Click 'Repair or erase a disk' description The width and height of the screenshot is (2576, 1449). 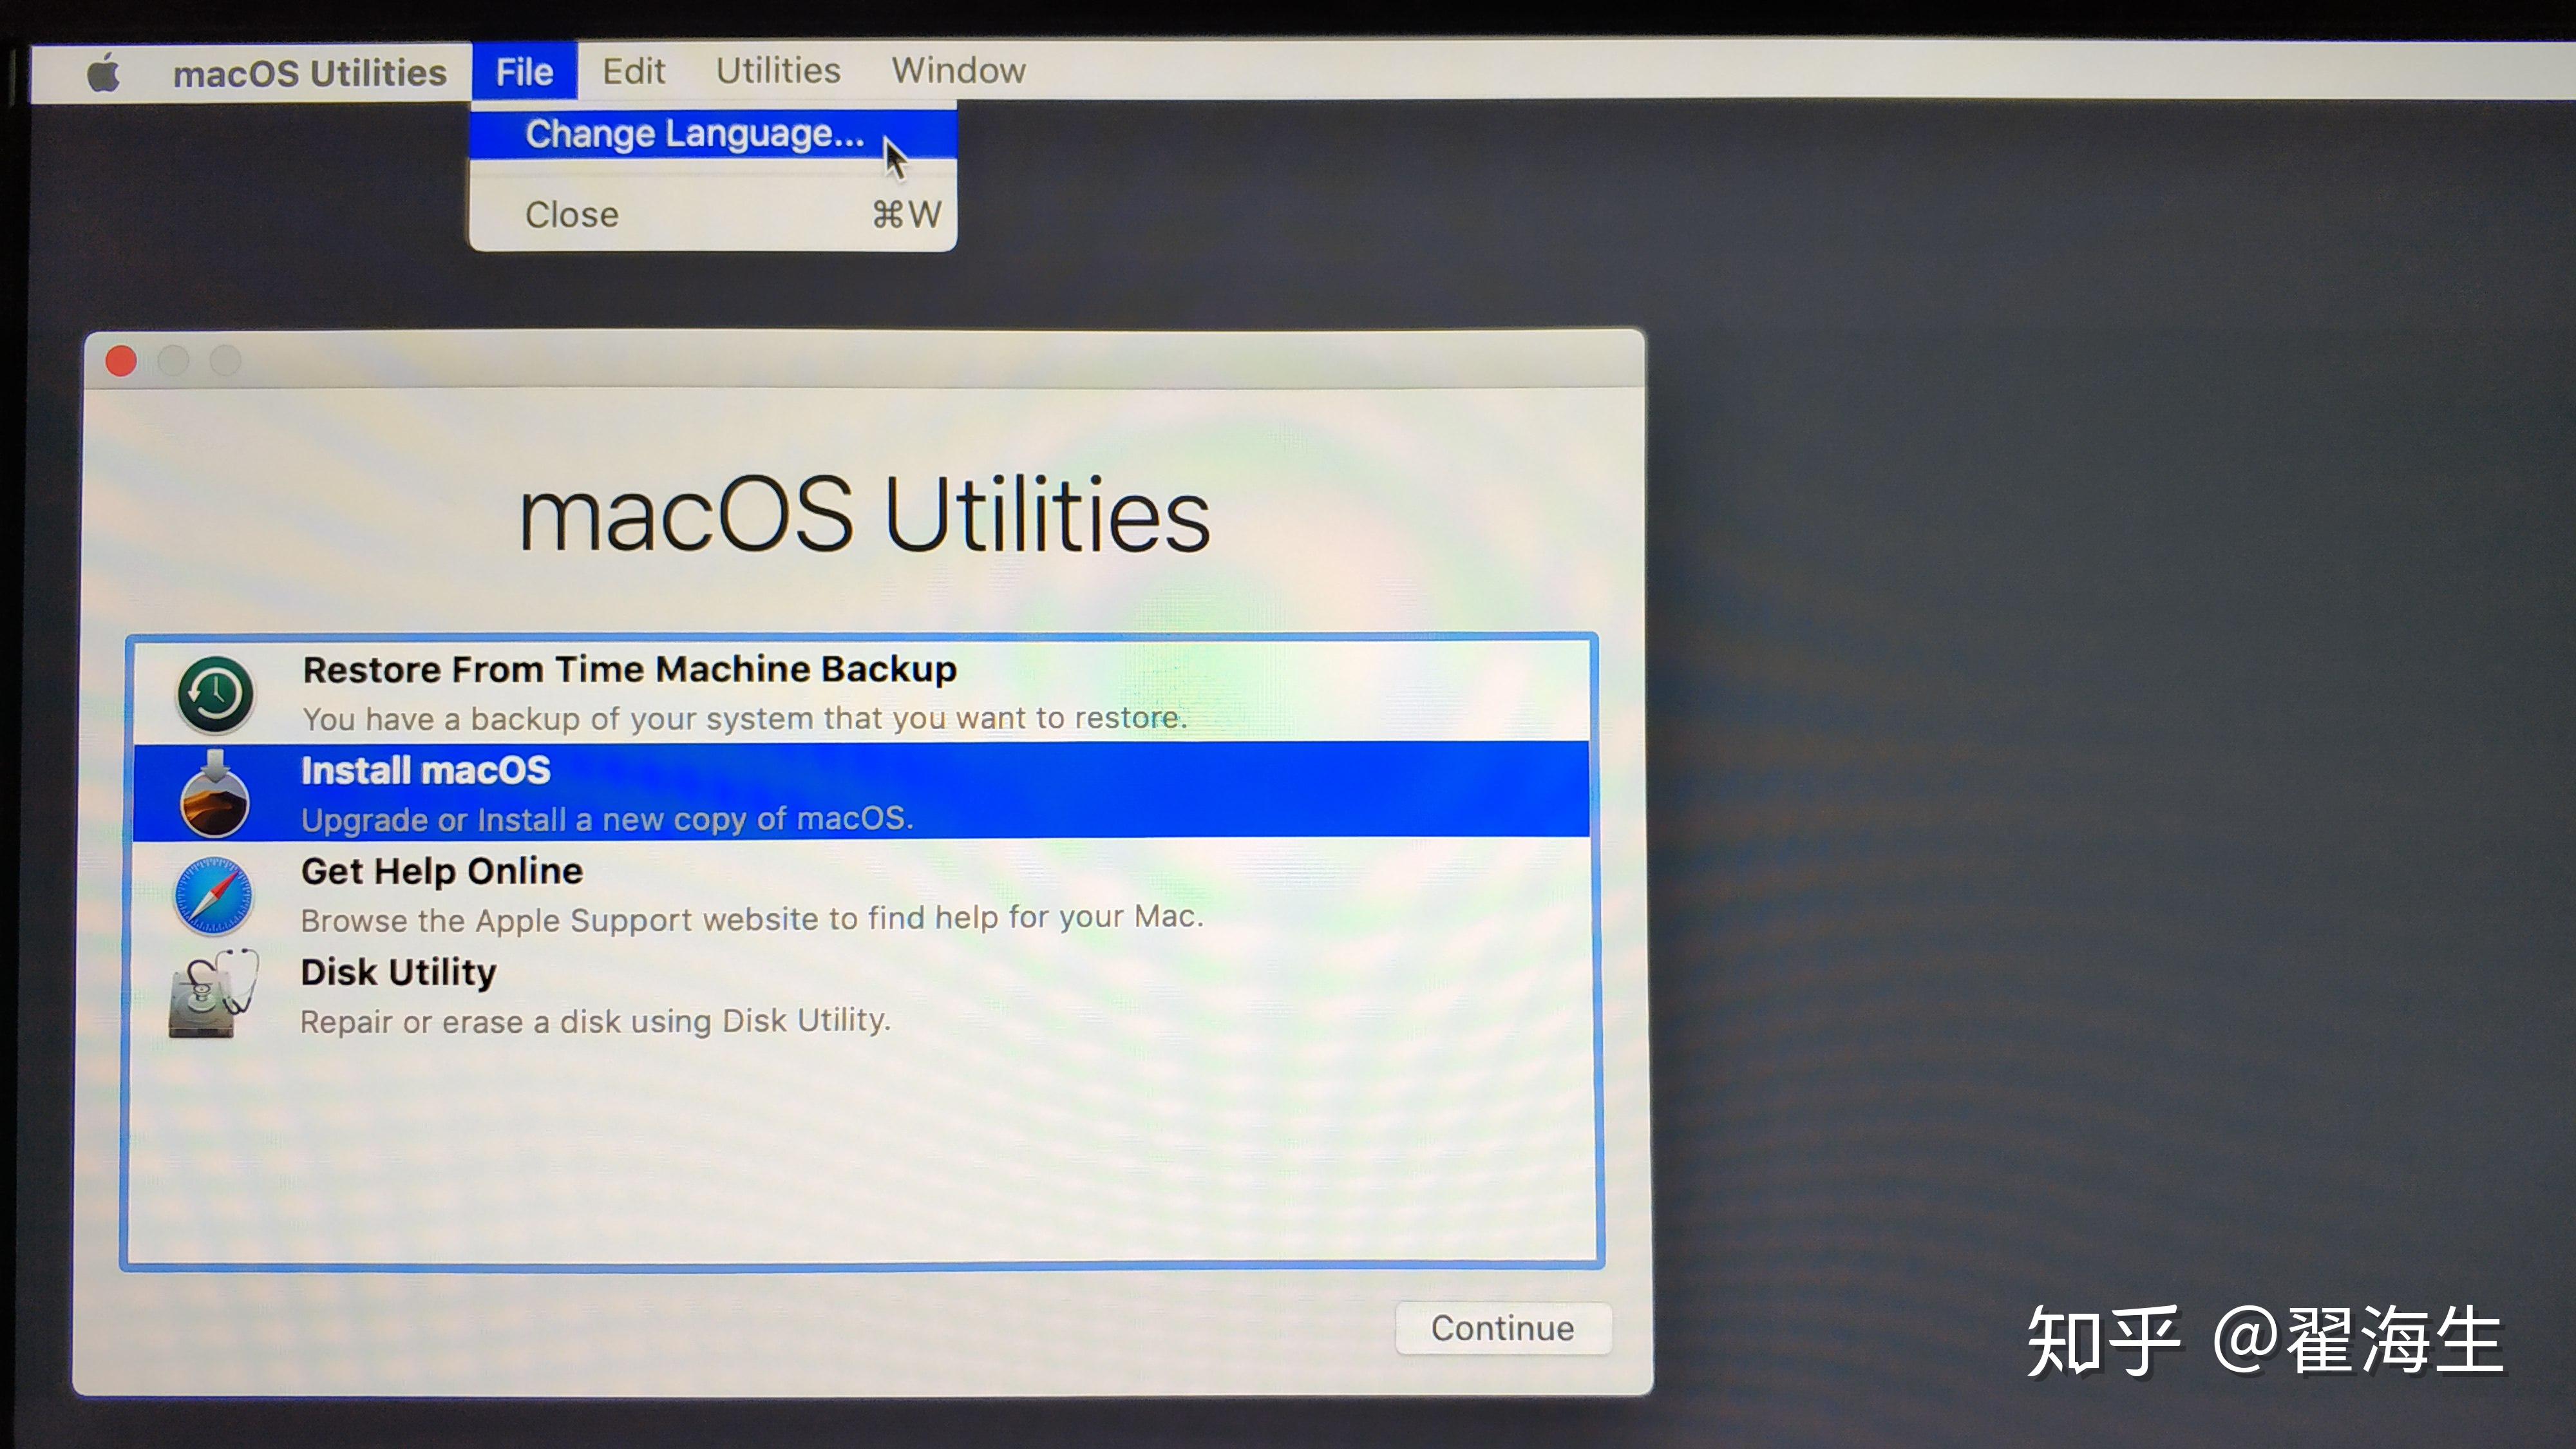pos(595,1021)
